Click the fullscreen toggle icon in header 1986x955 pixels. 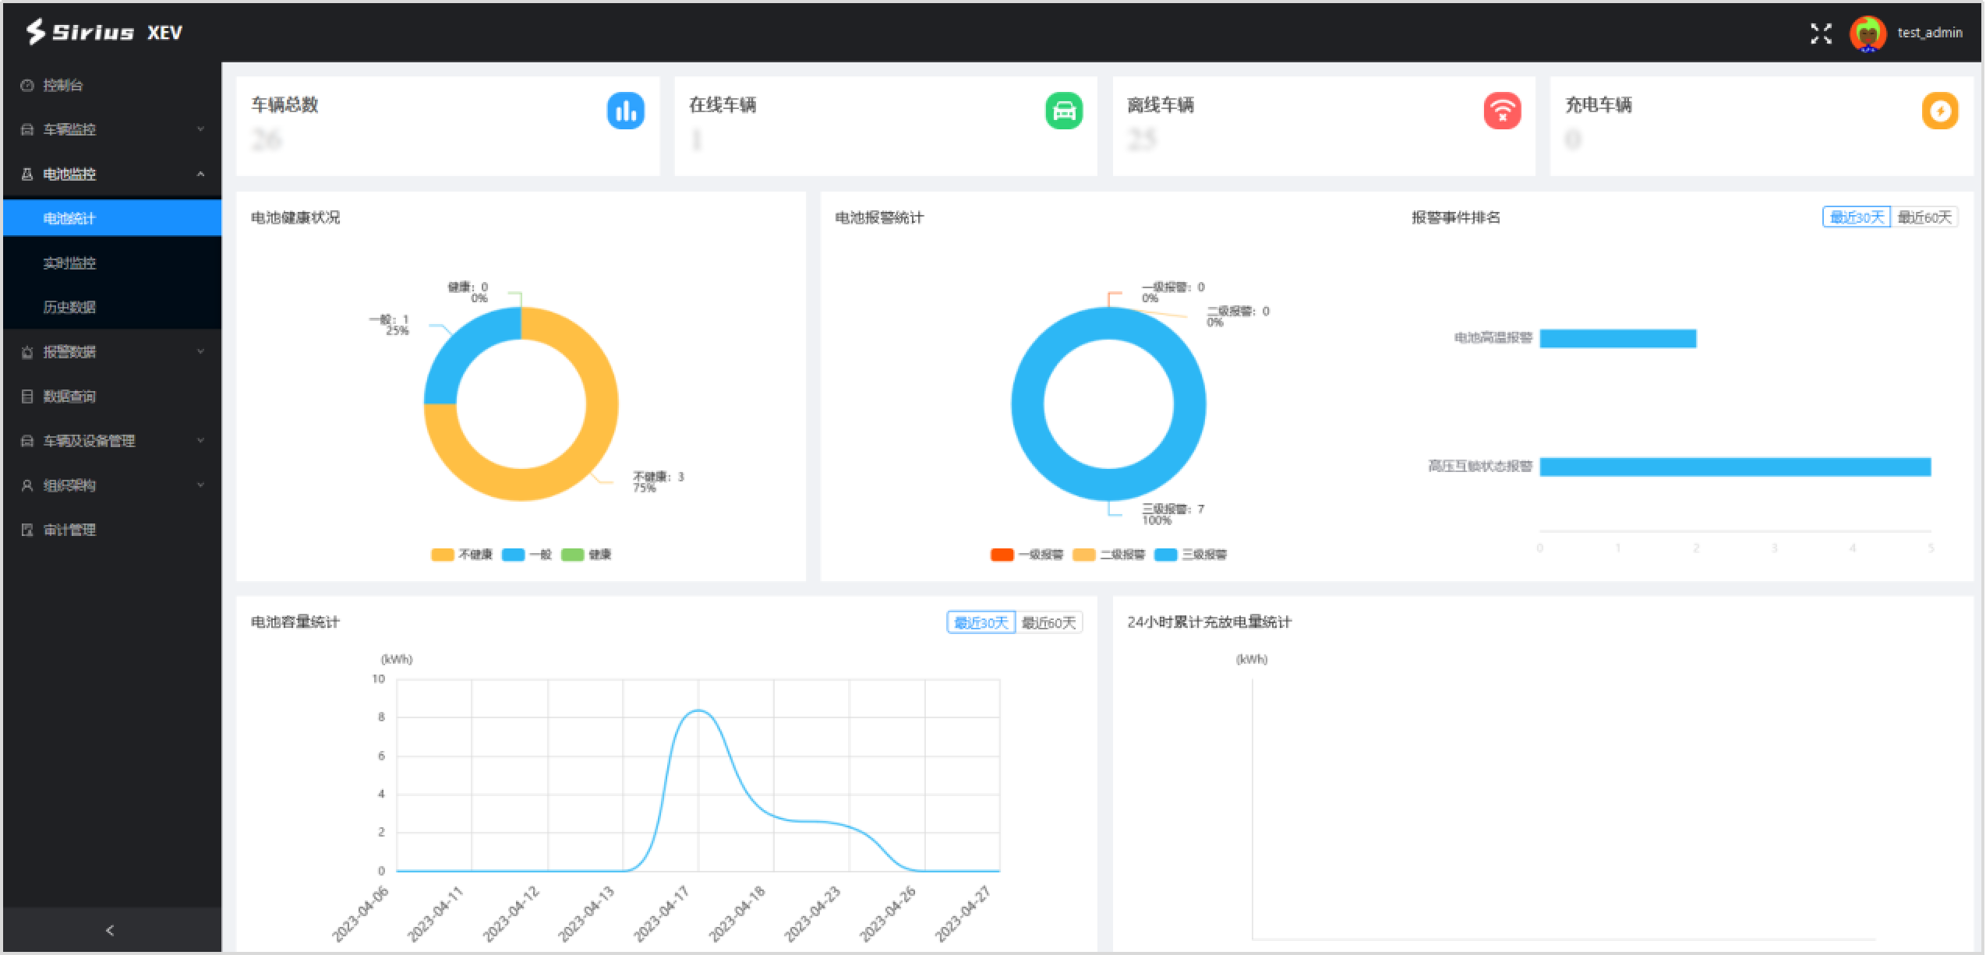coord(1821,33)
